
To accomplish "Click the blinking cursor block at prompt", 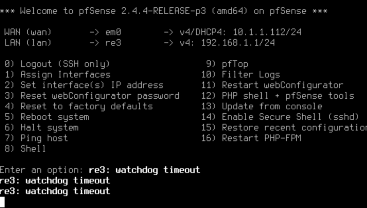I will [2, 202].
